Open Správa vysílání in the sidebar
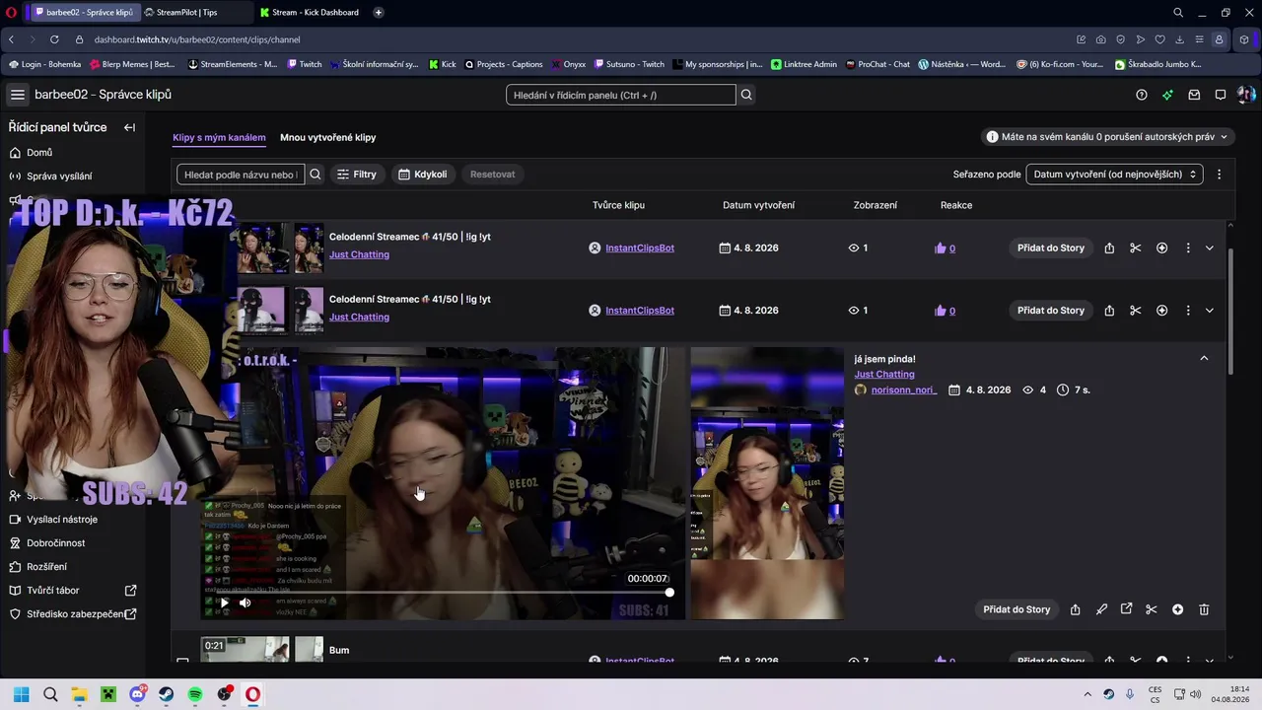Viewport: 1262px width, 710px height. (59, 177)
